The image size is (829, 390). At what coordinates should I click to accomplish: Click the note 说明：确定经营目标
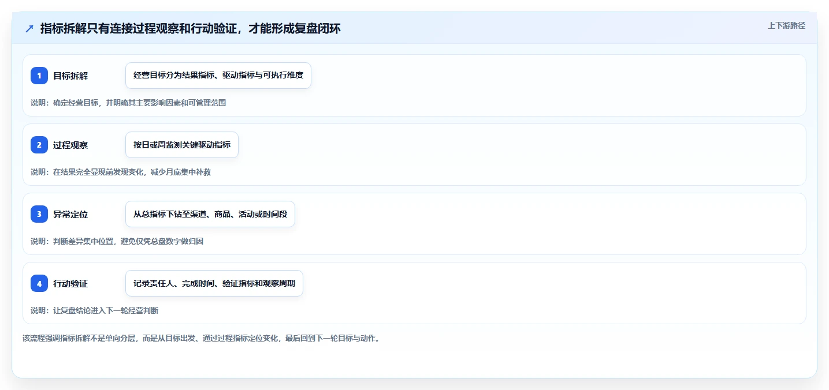(x=128, y=103)
